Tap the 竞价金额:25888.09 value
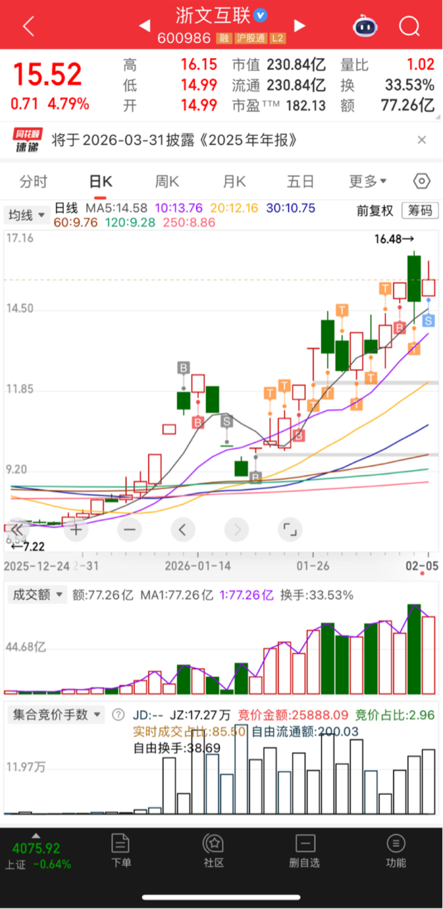Screen dimensions: 443x909 293,715
